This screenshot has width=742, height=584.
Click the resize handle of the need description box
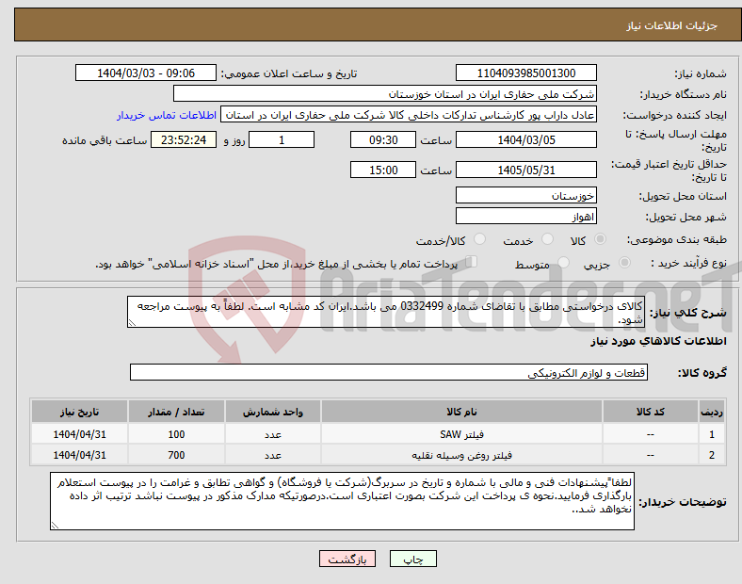click(x=132, y=323)
